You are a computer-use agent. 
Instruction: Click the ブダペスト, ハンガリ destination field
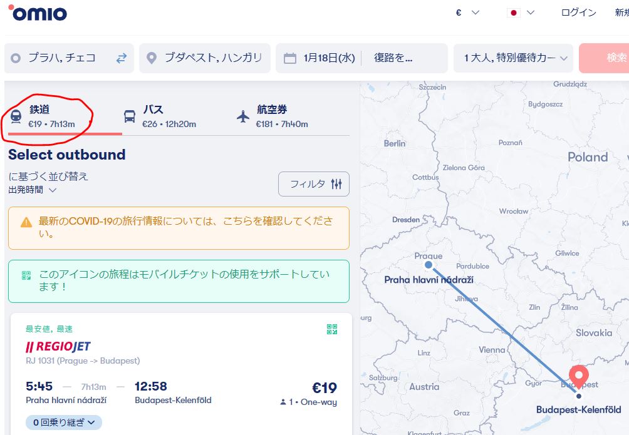(205, 58)
